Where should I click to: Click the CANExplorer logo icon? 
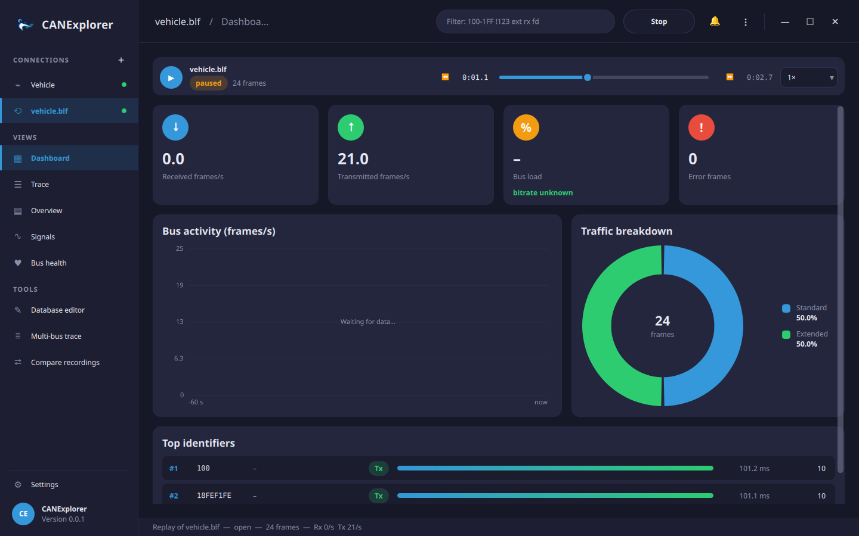[25, 24]
